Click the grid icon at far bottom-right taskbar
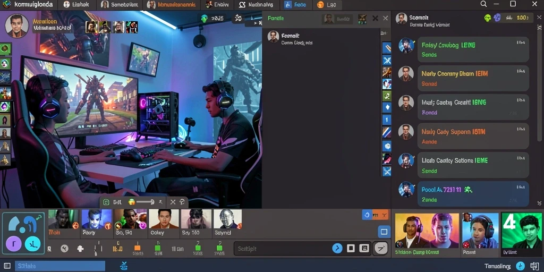This screenshot has width=544, height=272. (533, 266)
